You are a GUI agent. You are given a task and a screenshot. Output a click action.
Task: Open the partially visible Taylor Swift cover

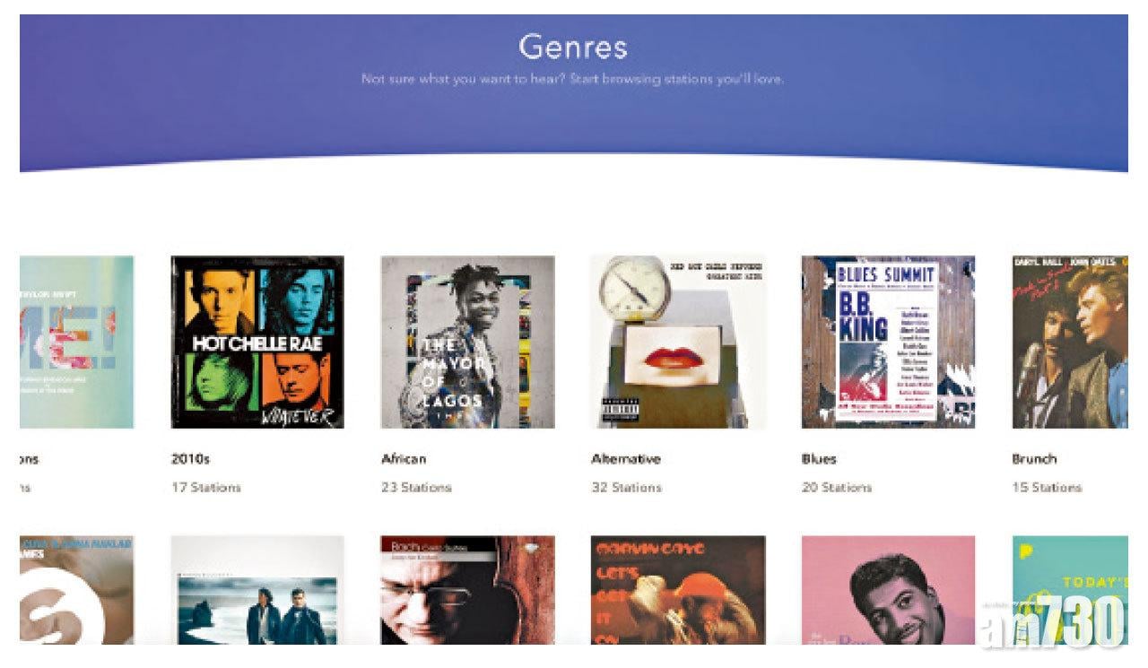point(76,343)
